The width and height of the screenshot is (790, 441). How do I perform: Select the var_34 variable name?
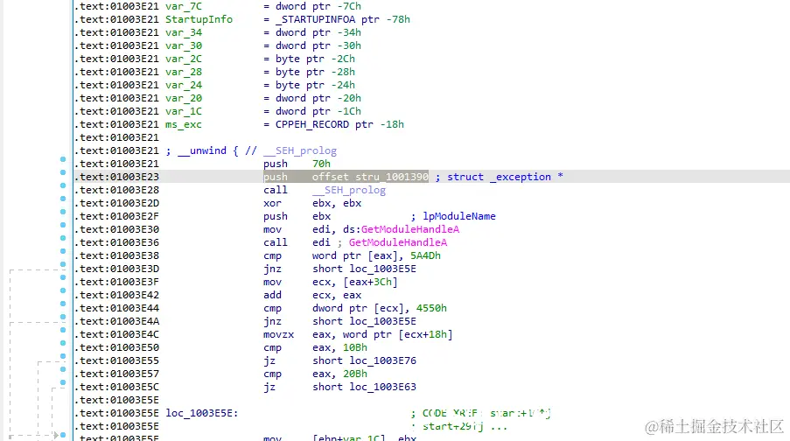click(x=184, y=32)
